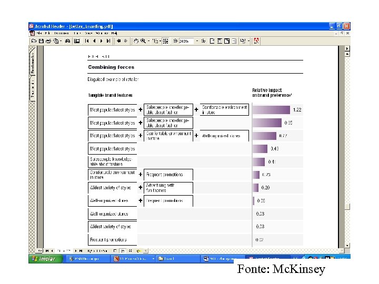Open the folder window taskbar button

pyautogui.click(x=178, y=259)
